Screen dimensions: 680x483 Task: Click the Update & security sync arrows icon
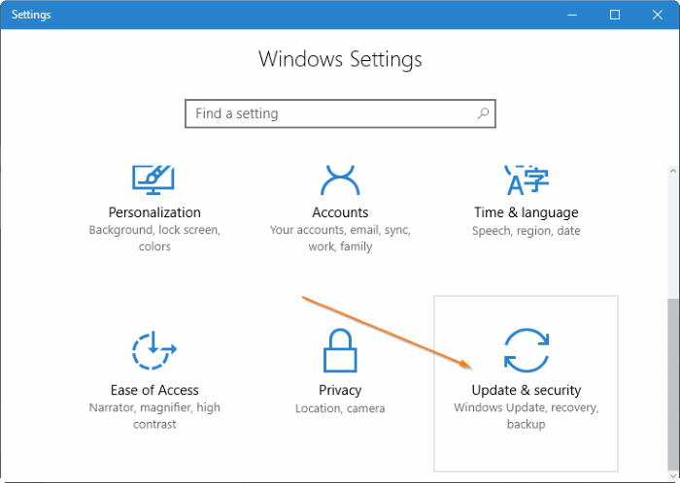[x=526, y=351]
